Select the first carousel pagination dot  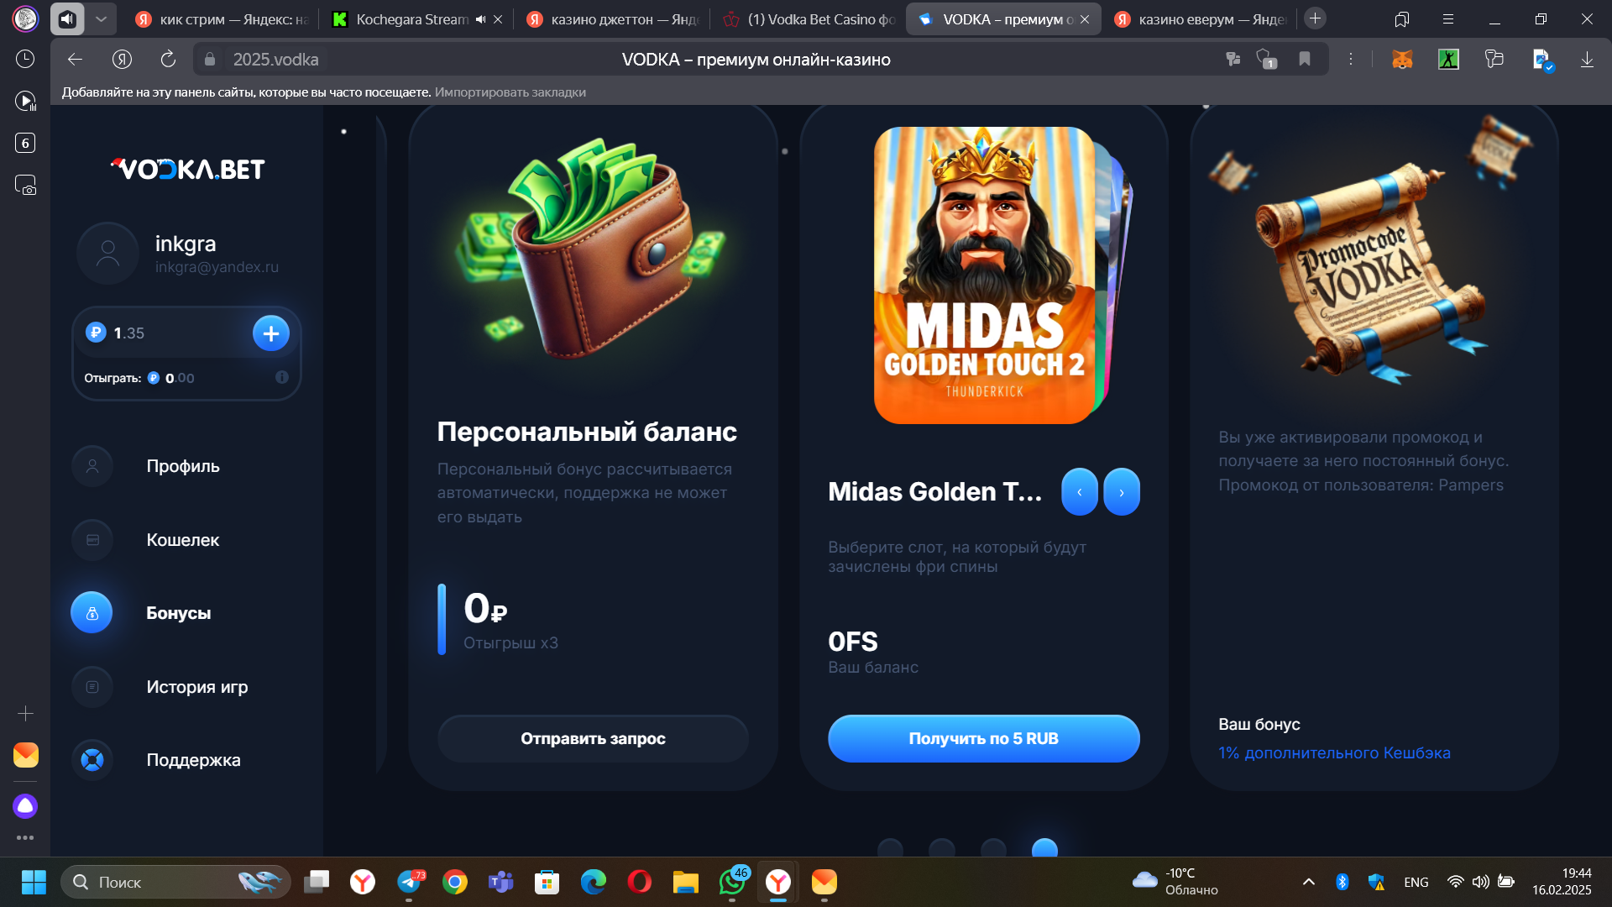890,848
